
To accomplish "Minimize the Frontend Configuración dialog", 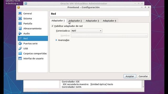I will pos(142,7).
